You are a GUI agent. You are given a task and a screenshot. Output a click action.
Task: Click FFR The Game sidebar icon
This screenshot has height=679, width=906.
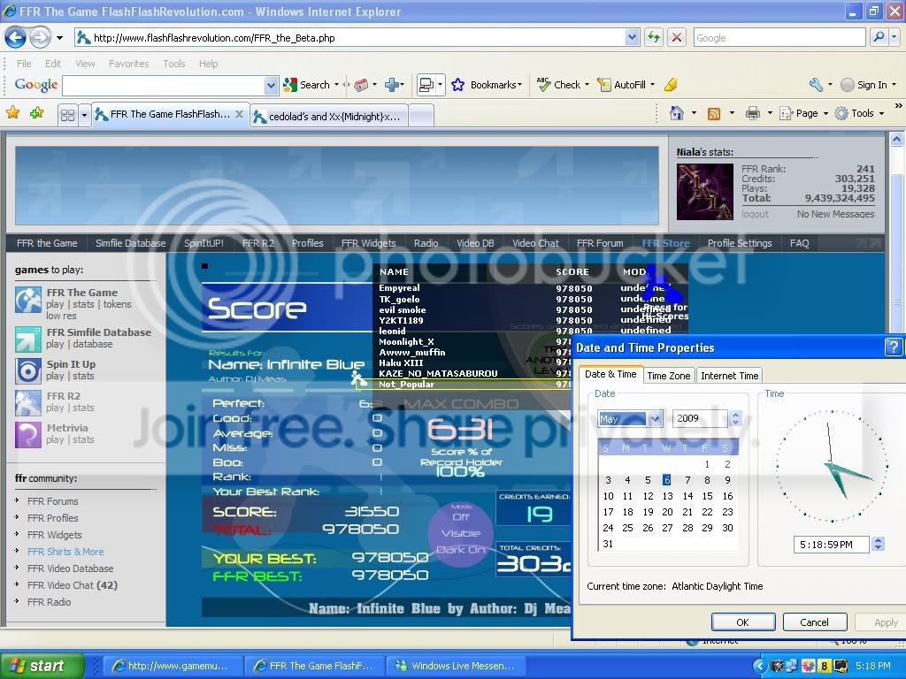pyautogui.click(x=28, y=301)
